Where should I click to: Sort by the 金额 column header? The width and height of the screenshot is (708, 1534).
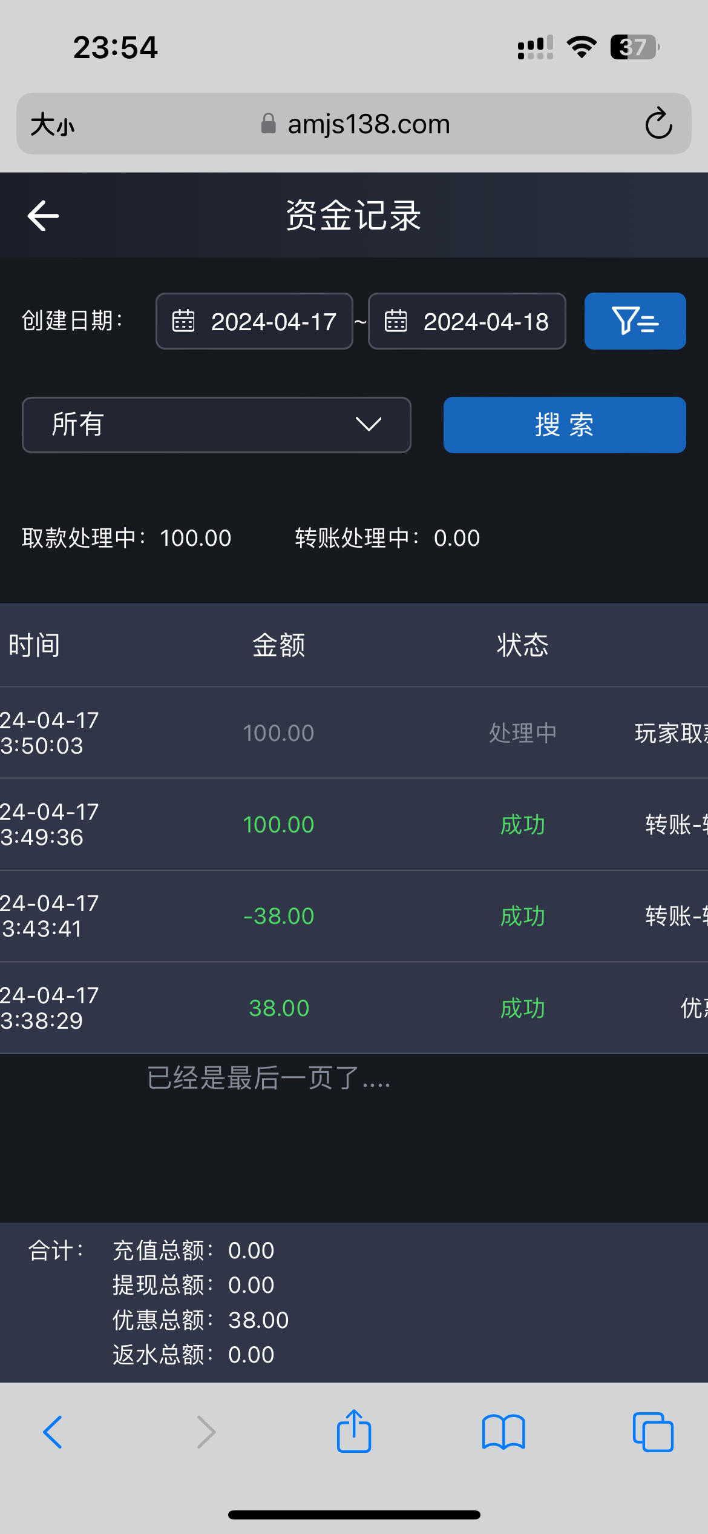click(x=278, y=645)
